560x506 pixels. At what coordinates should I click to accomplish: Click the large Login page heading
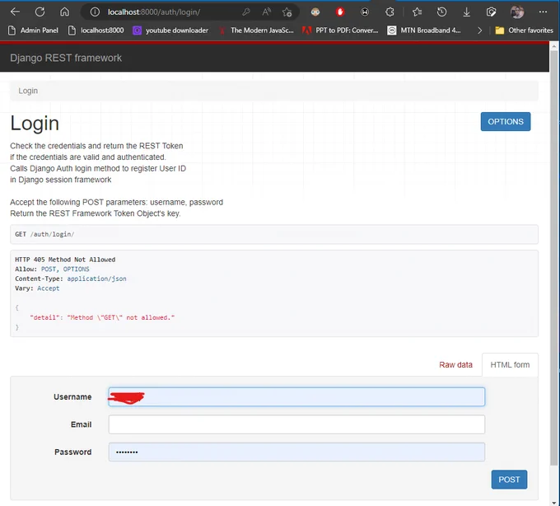click(35, 124)
